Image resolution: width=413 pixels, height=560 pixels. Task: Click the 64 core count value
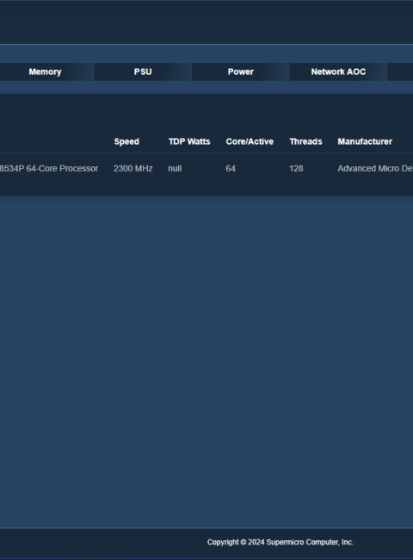(231, 169)
